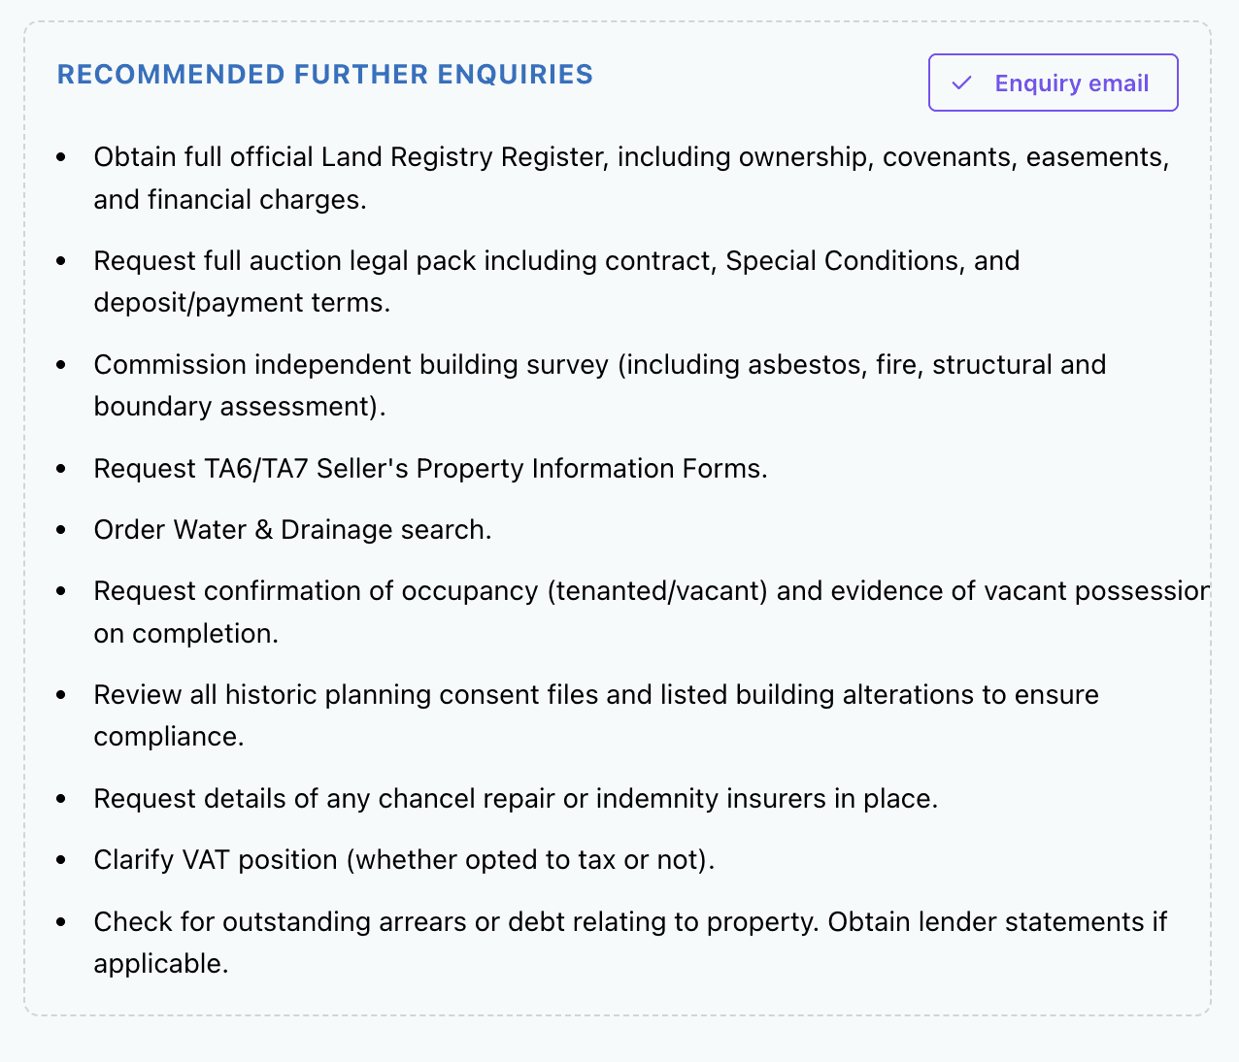Click the Land Registry Register enquiry item
The image size is (1239, 1062).
point(631,178)
